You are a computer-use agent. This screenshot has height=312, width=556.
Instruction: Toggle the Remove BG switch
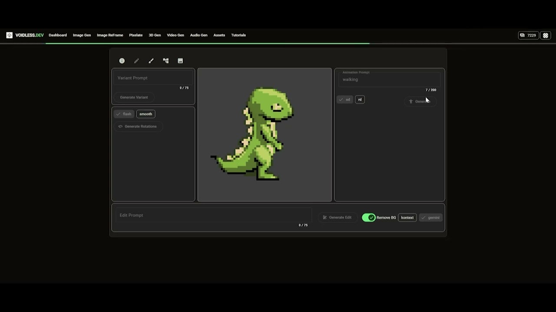point(369,218)
